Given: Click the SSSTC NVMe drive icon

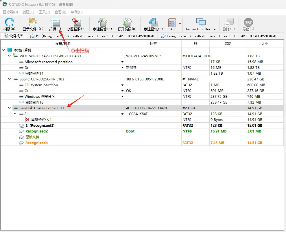Looking at the screenshot, I should (x=16, y=79).
